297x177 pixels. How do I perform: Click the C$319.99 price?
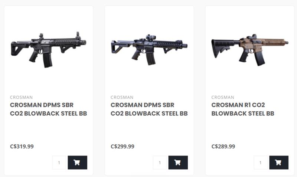pyautogui.click(x=22, y=146)
